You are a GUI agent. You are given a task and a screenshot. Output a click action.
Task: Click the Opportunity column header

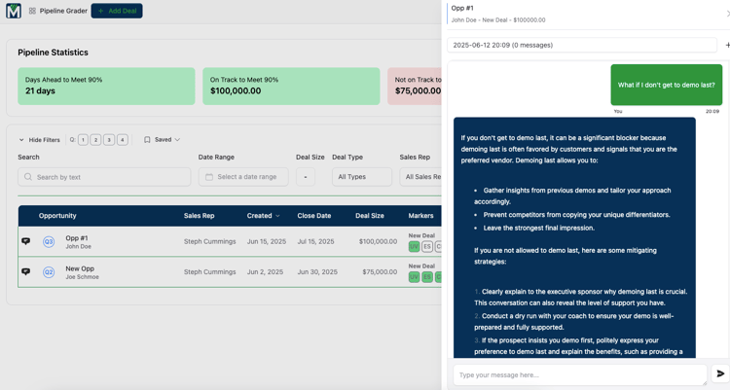(x=57, y=216)
